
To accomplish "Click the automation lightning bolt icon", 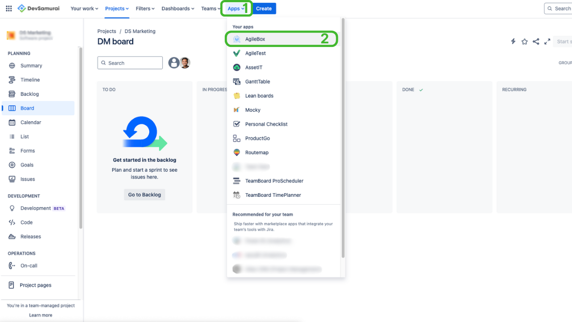I will pyautogui.click(x=513, y=42).
